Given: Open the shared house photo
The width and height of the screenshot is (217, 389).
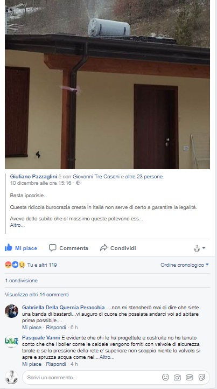Looking at the screenshot, I should coord(107,85).
